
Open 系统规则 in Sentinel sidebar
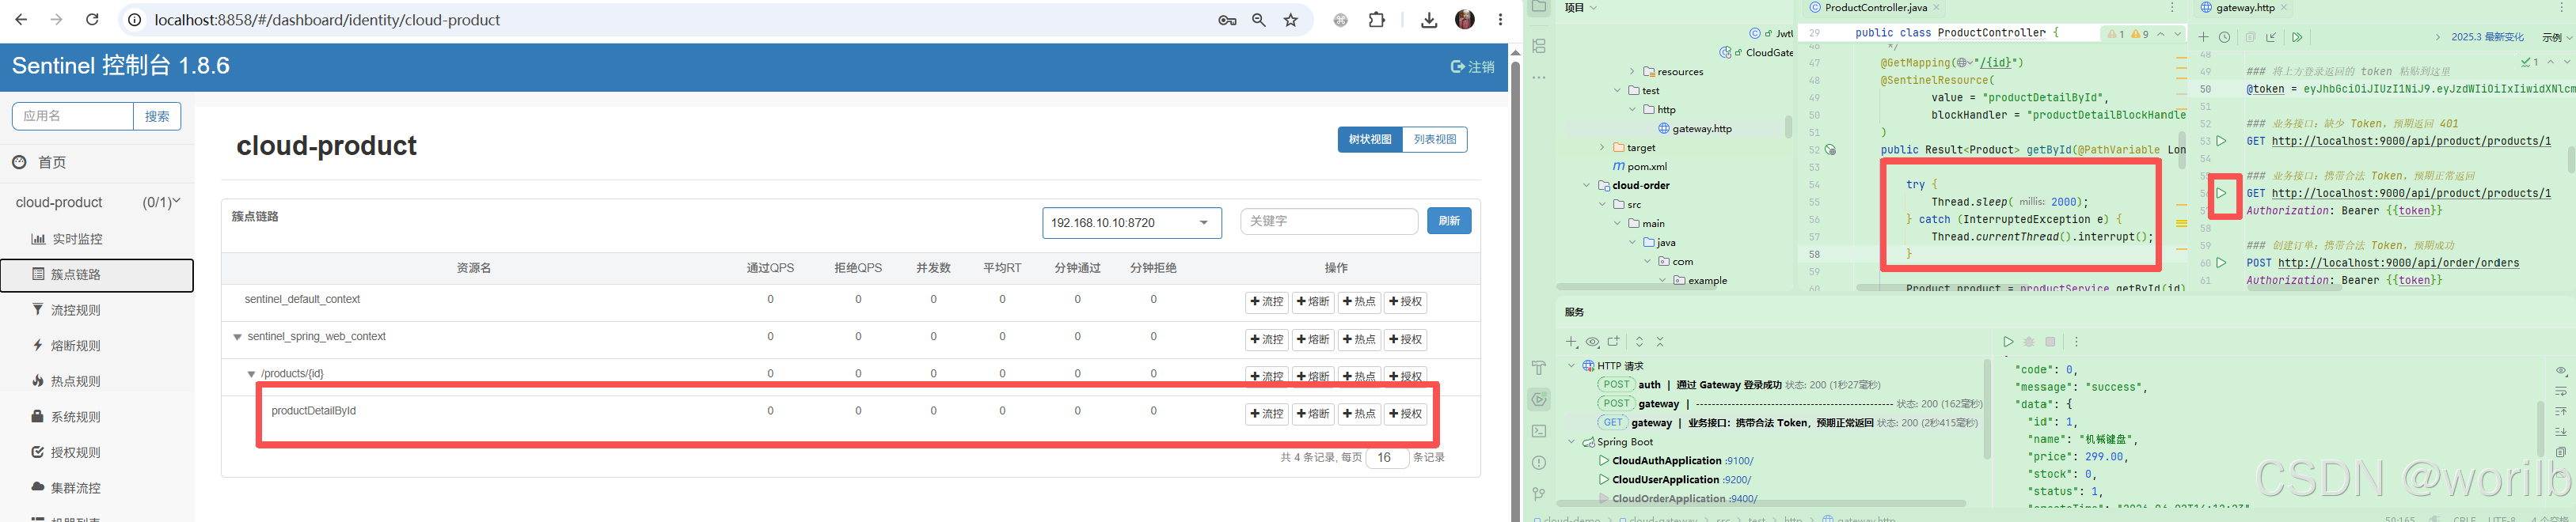point(75,417)
